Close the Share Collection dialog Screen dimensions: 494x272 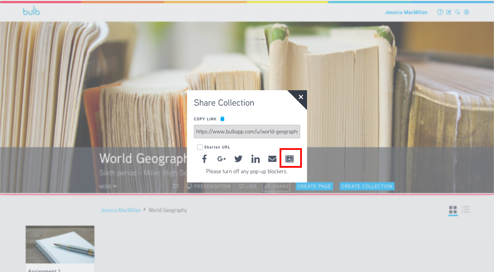pyautogui.click(x=301, y=97)
